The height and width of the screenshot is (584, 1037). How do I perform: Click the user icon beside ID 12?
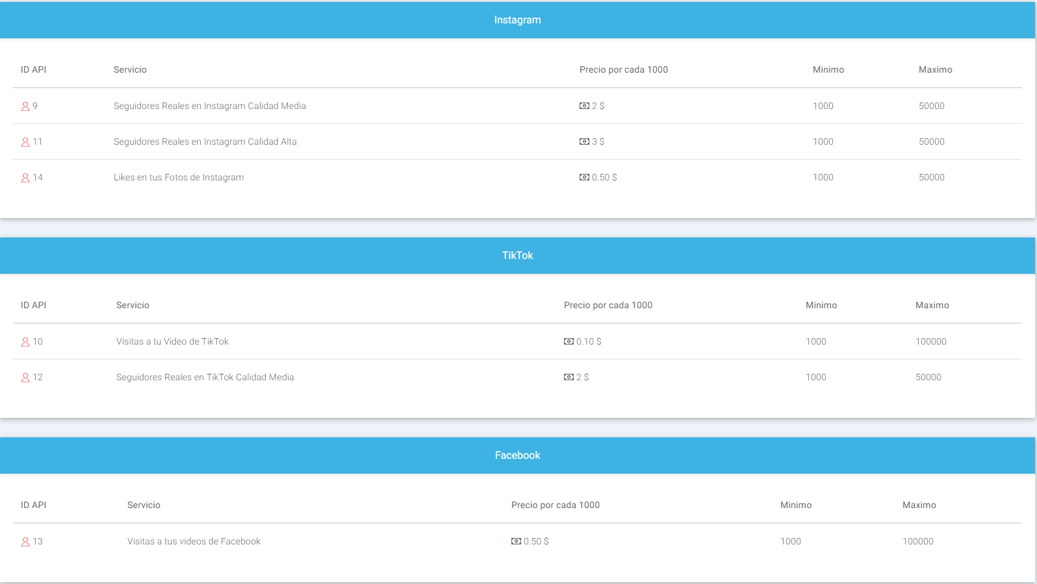(x=25, y=378)
